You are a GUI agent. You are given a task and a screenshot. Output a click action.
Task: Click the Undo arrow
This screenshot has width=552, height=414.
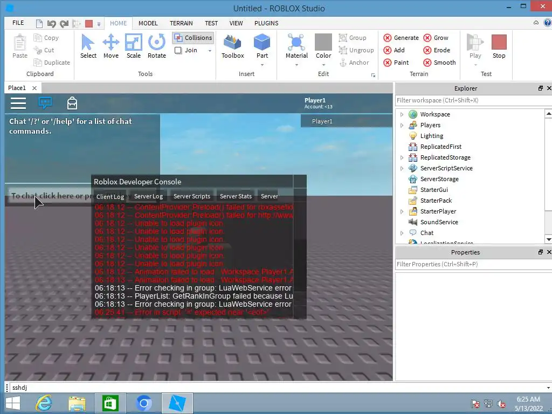point(51,24)
